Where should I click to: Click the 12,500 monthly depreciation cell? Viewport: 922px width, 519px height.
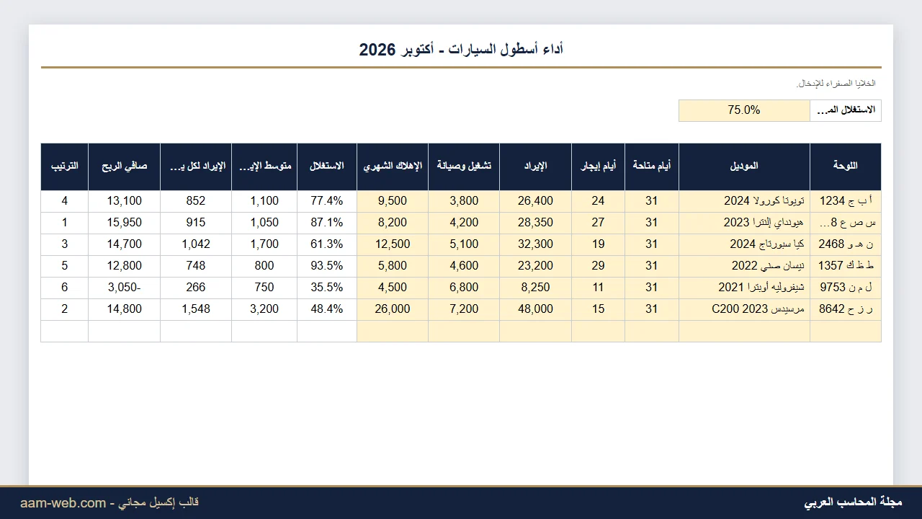point(393,244)
